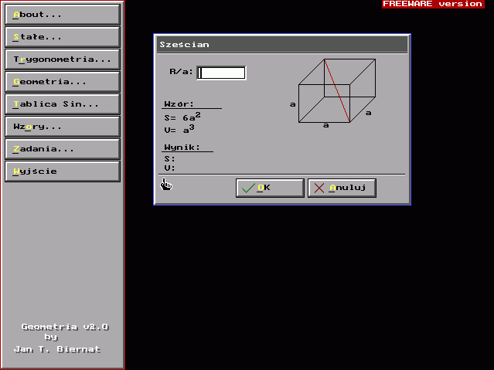This screenshot has height=370, width=494.
Task: Open the About... menu button
Action: (63, 15)
